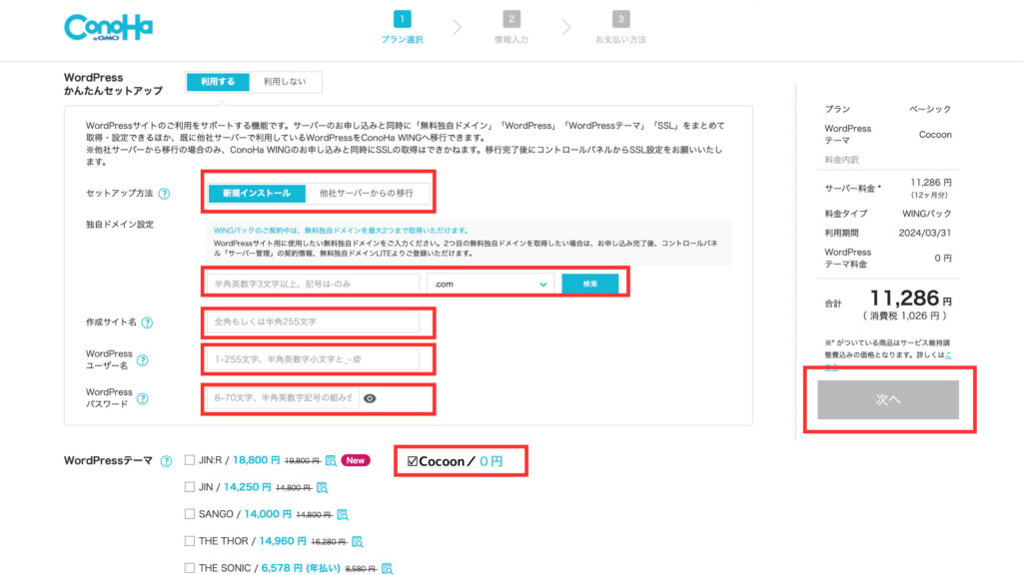Open help icon next to WordPressテーマ
The width and height of the screenshot is (1023, 575).
pos(167,461)
